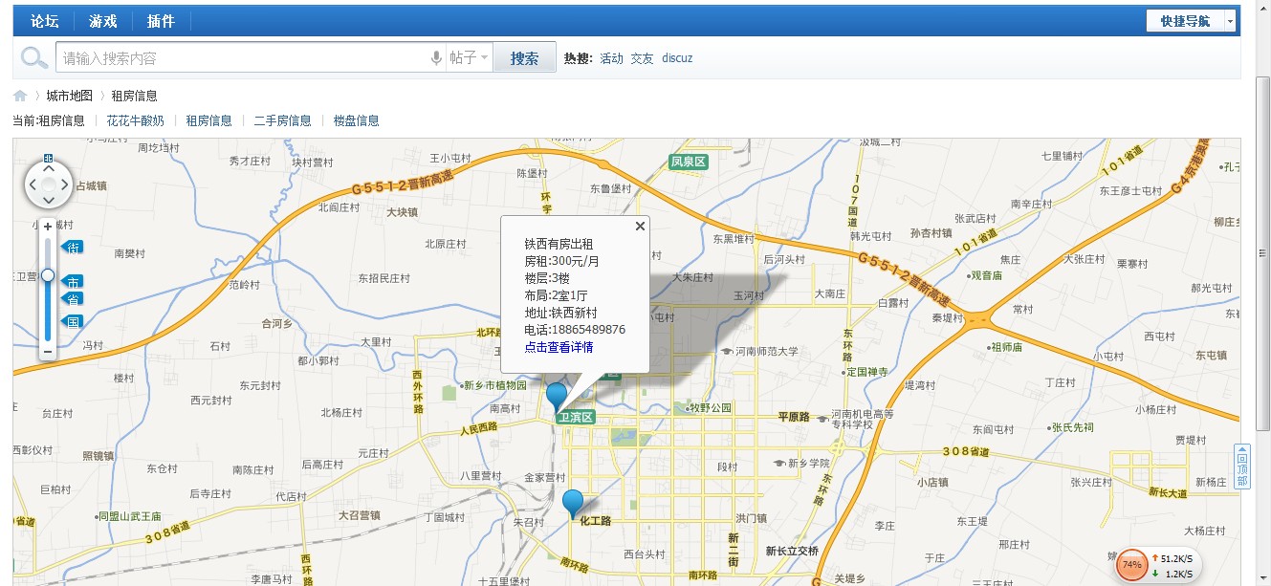Open the 游戏 nav tab

pos(102,21)
